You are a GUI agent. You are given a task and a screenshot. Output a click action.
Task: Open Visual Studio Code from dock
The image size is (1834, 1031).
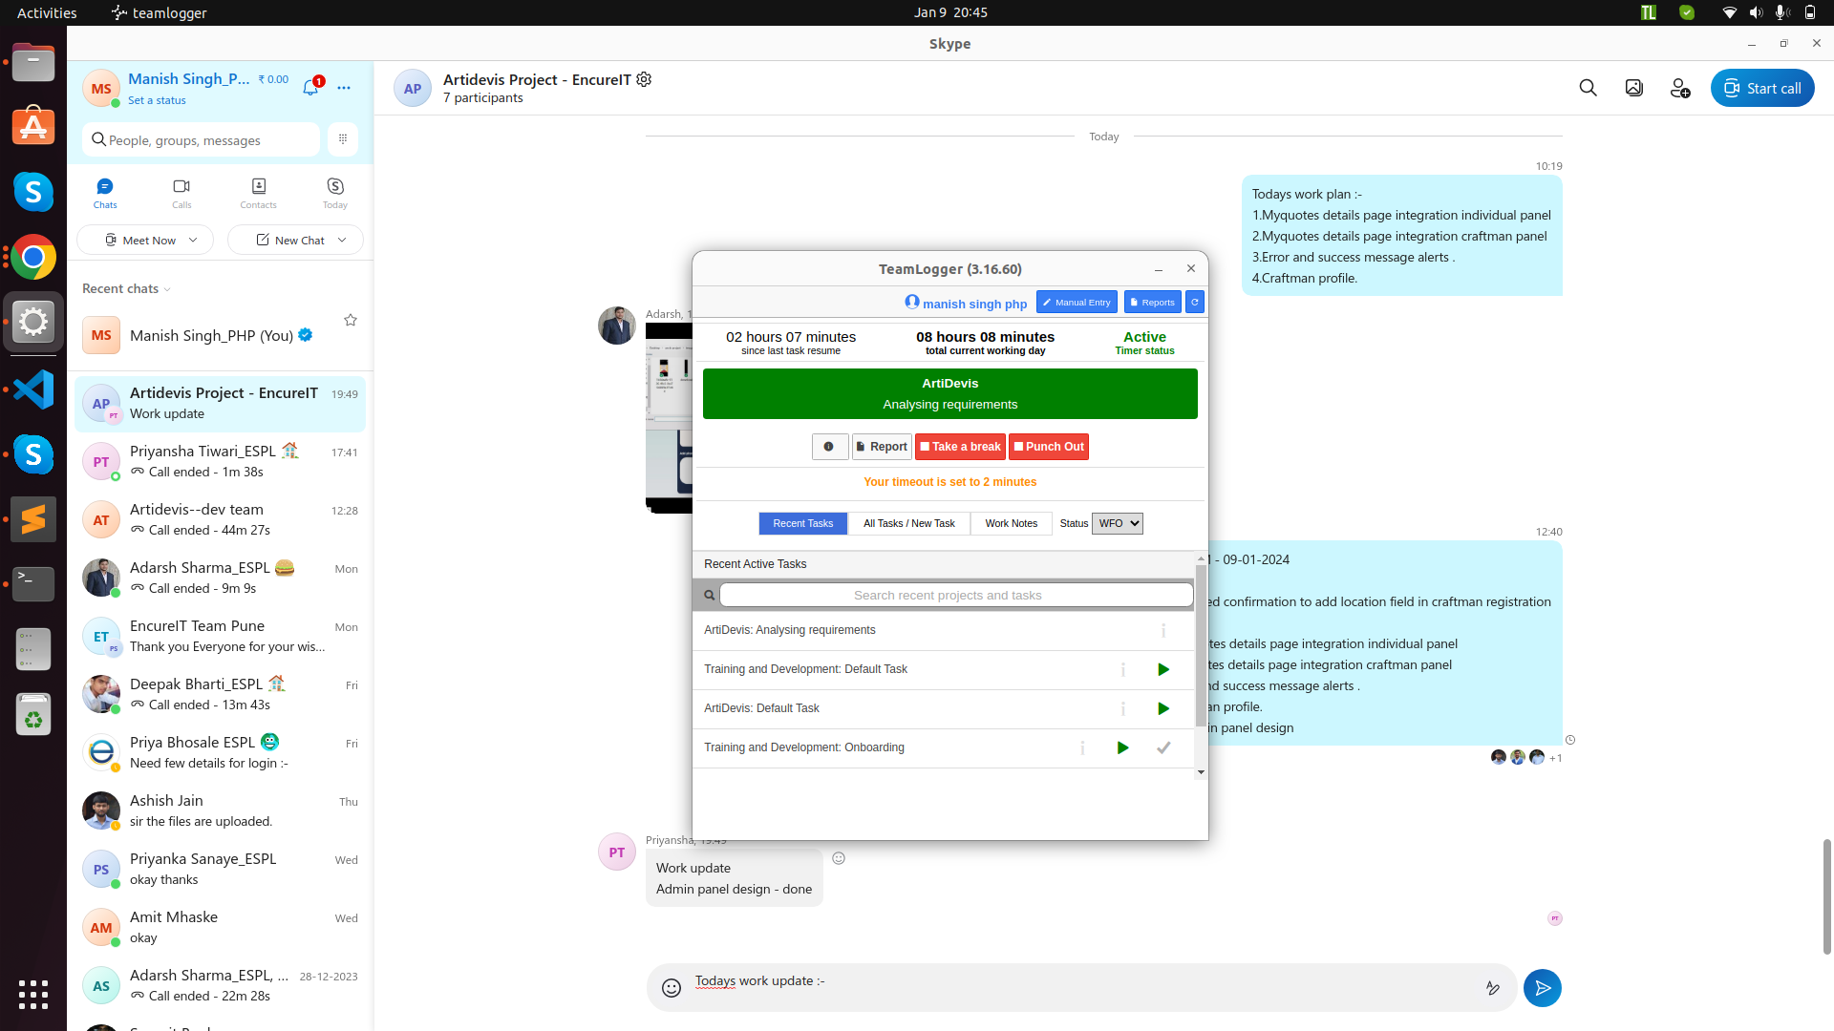click(33, 389)
